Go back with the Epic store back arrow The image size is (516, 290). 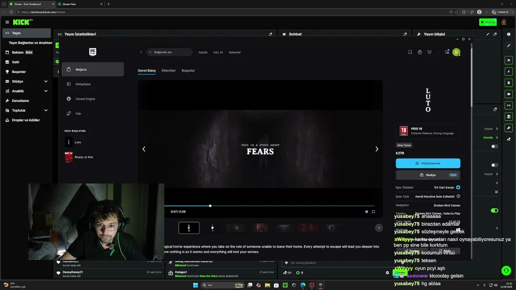[x=141, y=52]
